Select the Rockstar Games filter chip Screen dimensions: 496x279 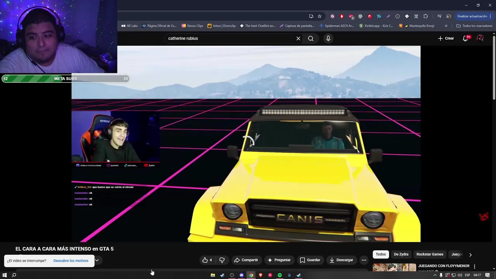click(430, 254)
